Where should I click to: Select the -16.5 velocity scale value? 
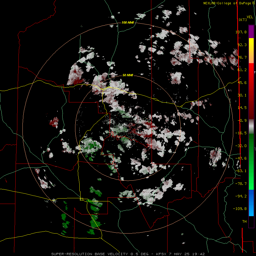tap(241, 133)
